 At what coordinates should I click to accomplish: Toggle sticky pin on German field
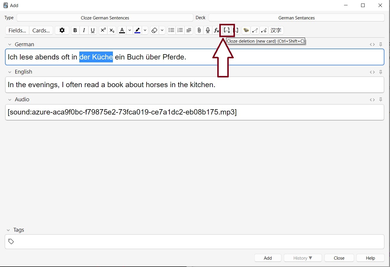tap(381, 44)
